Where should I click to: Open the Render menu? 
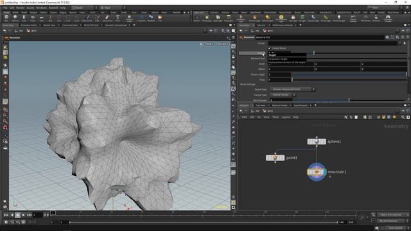click(x=20, y=8)
